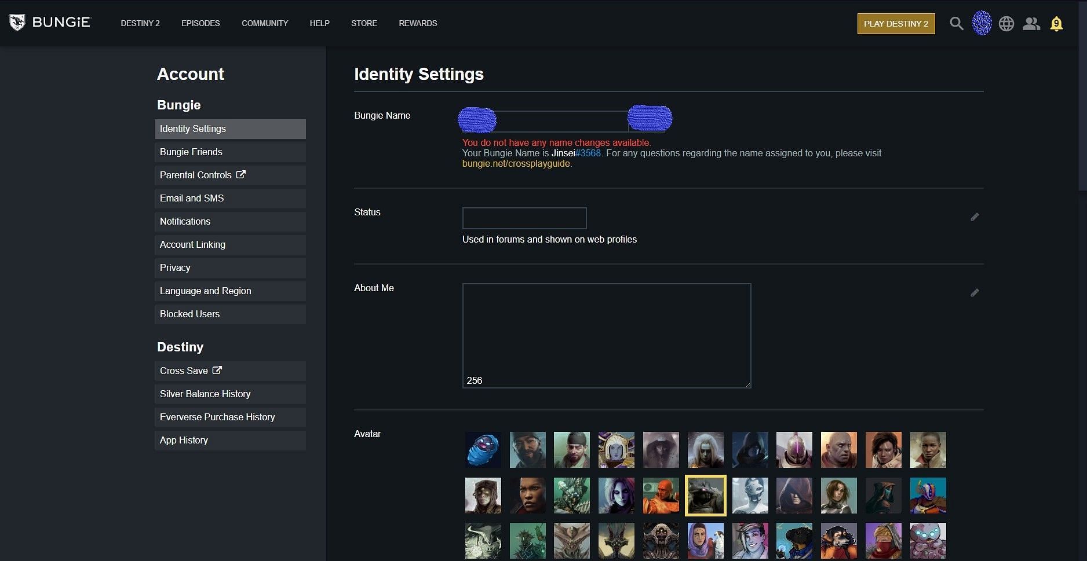Click the 'Identity Settings' page heading
Viewport: 1087px width, 561px height.
(x=419, y=74)
